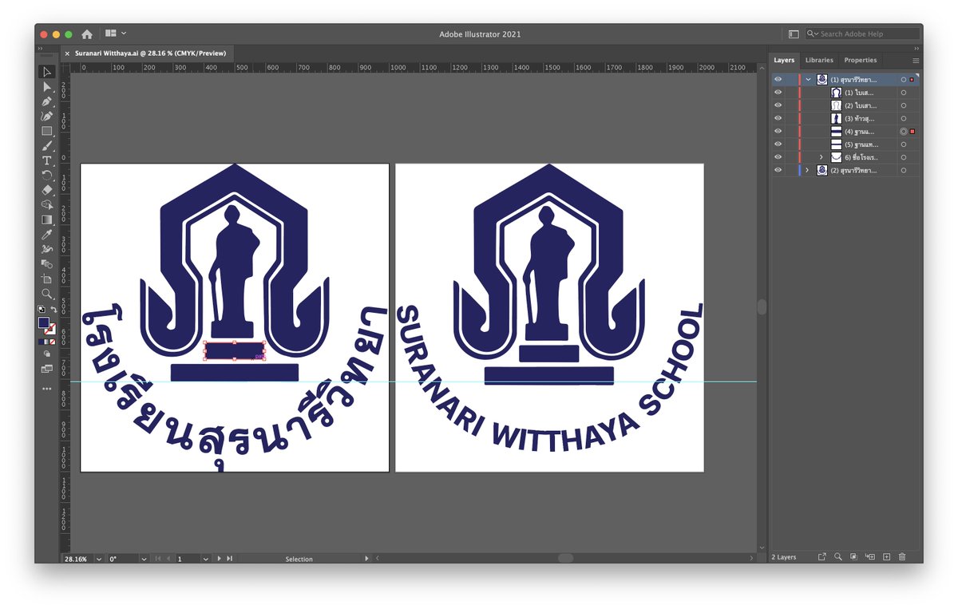Collapse layer (1) สุรนารีวิทยา
This screenshot has height=609, width=958.
(808, 80)
